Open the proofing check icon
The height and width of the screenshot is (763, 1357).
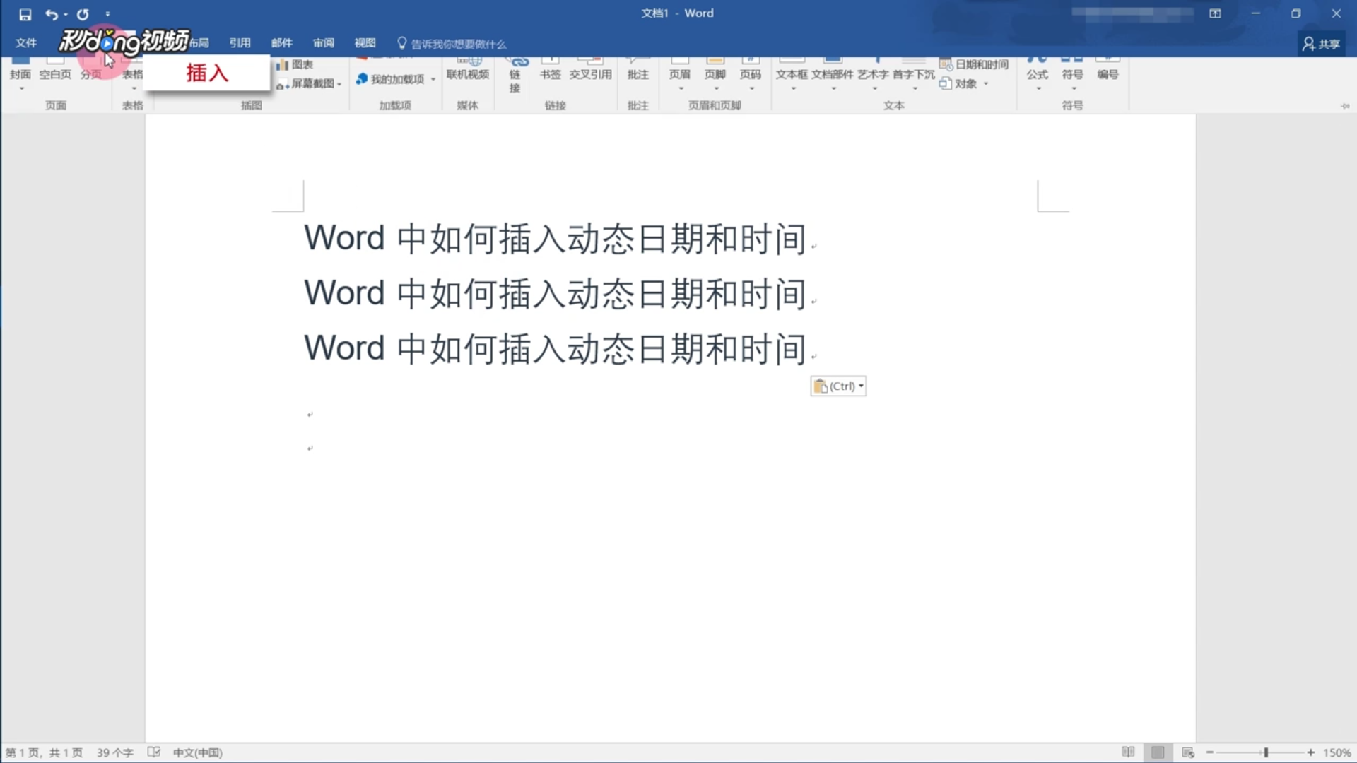[153, 753]
